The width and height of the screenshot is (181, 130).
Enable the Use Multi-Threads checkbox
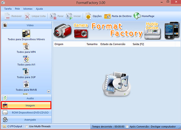(x=27, y=127)
